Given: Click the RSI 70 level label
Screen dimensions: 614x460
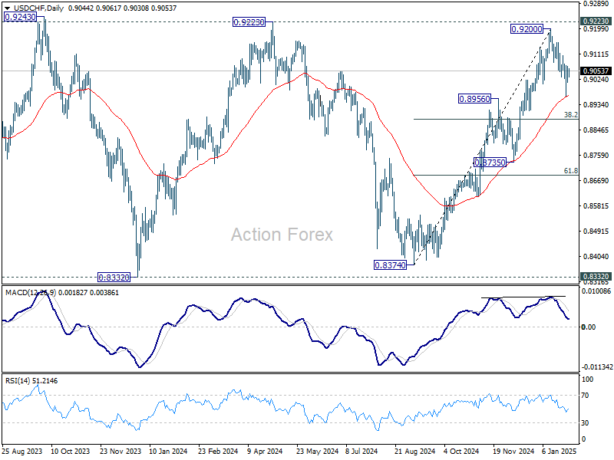Looking at the screenshot, I should tap(585, 396).
